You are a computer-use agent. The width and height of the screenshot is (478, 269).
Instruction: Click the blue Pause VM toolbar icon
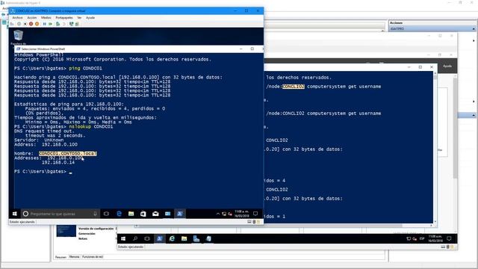tap(45, 24)
